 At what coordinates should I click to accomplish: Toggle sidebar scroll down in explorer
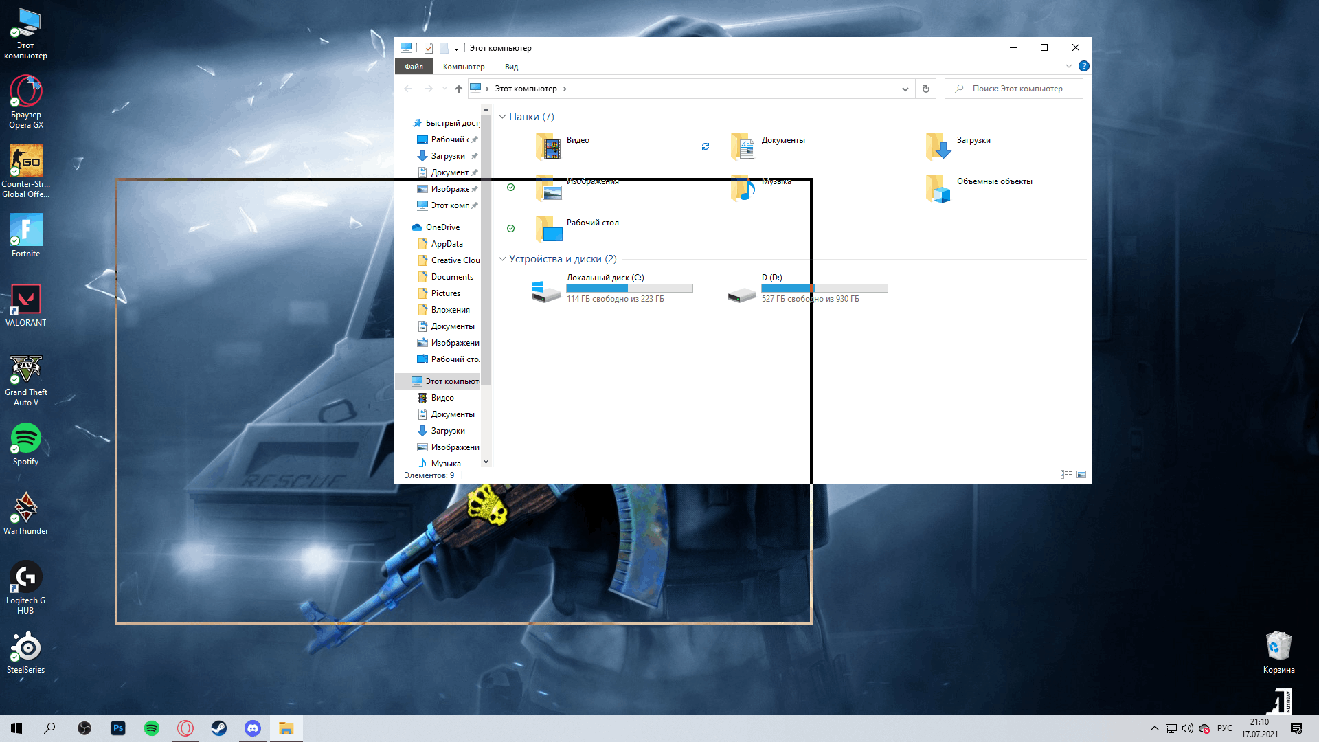pos(486,462)
